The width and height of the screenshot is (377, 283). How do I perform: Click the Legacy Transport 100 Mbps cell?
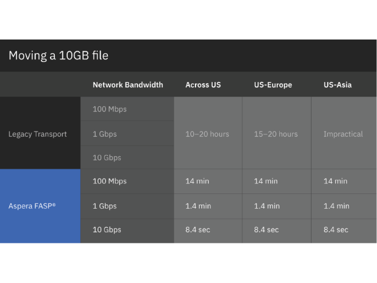coord(110,109)
